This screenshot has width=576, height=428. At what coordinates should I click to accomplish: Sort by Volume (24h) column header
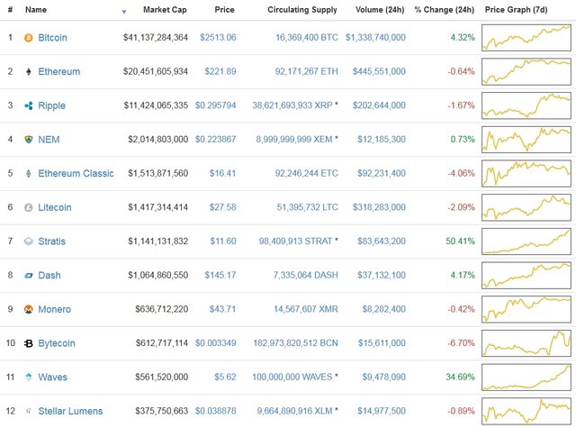(x=380, y=10)
